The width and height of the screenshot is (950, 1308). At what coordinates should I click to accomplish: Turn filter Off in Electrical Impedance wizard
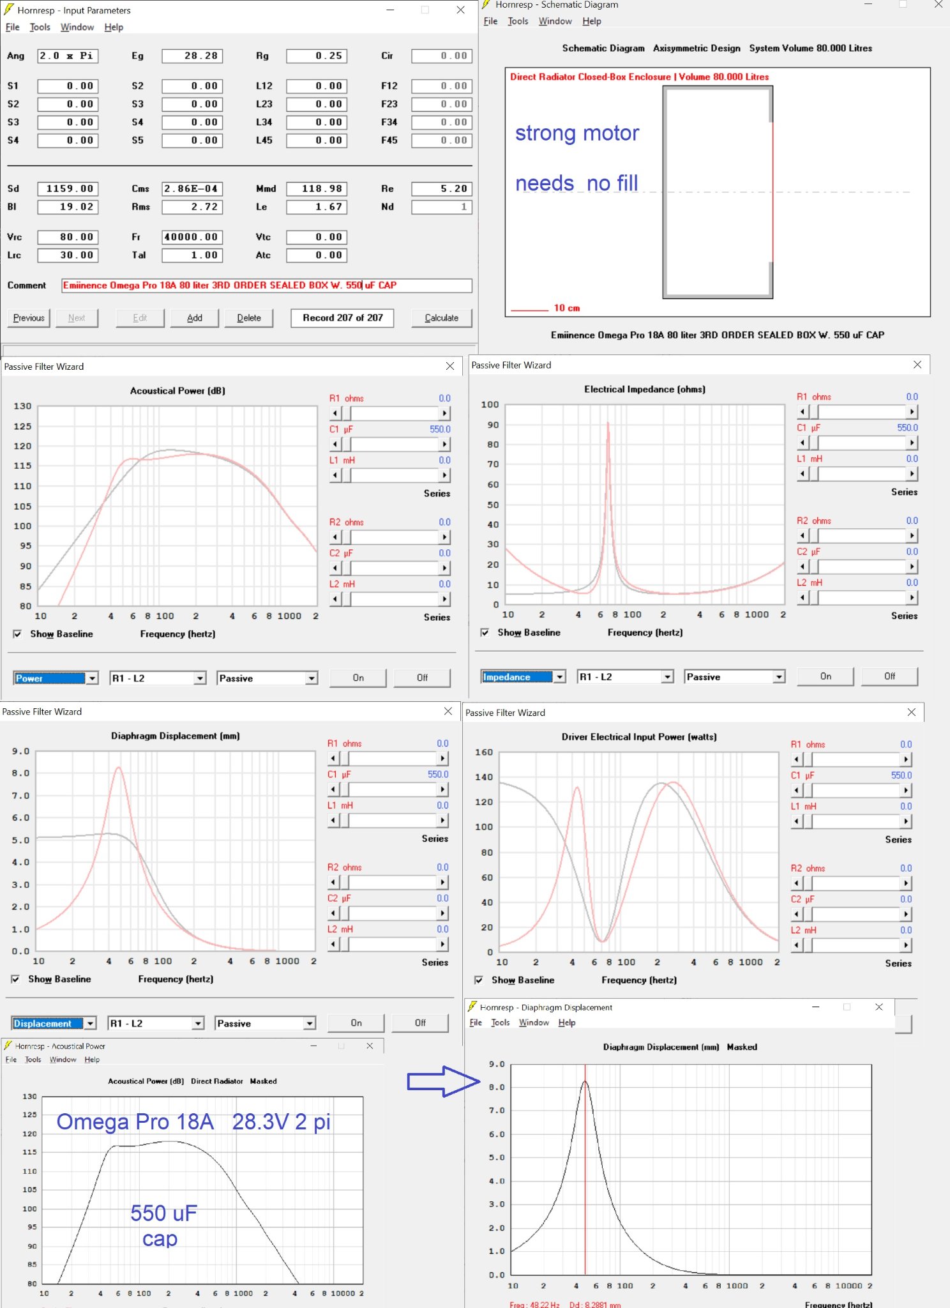[x=889, y=676]
